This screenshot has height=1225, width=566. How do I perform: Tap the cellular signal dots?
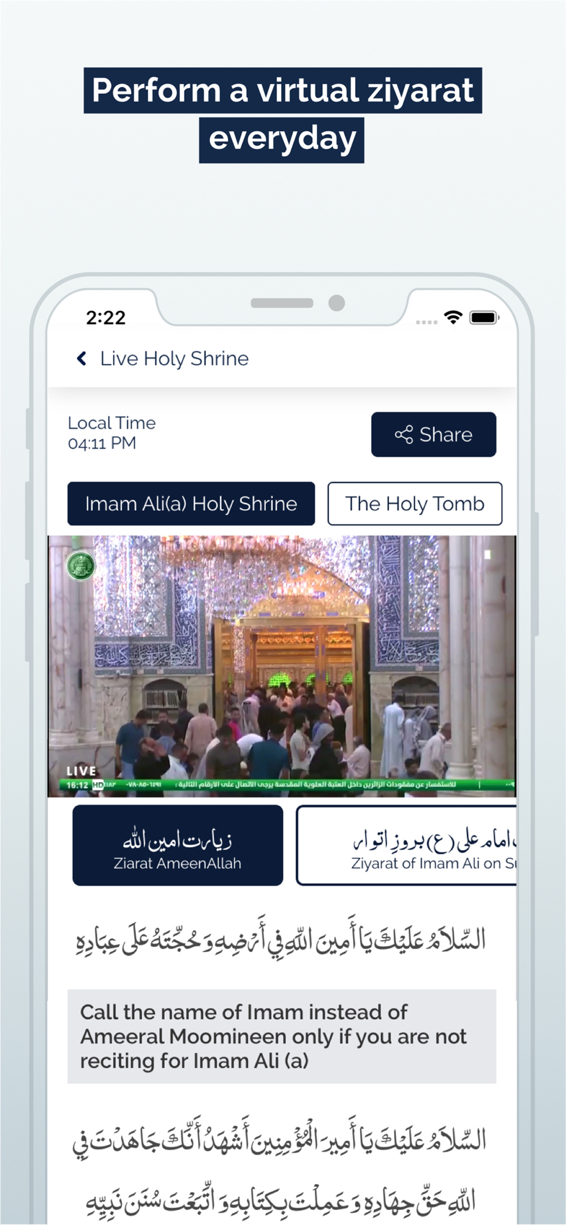click(426, 322)
